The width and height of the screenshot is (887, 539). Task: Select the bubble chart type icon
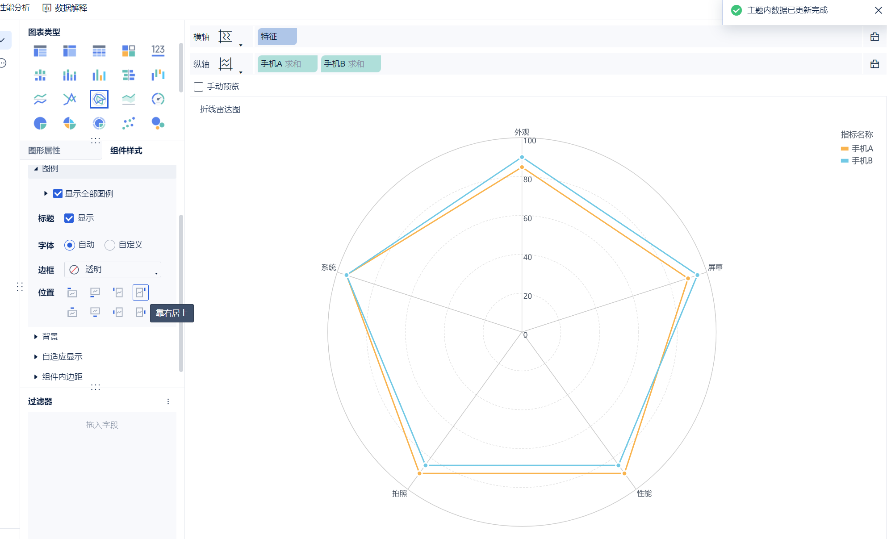tap(158, 123)
